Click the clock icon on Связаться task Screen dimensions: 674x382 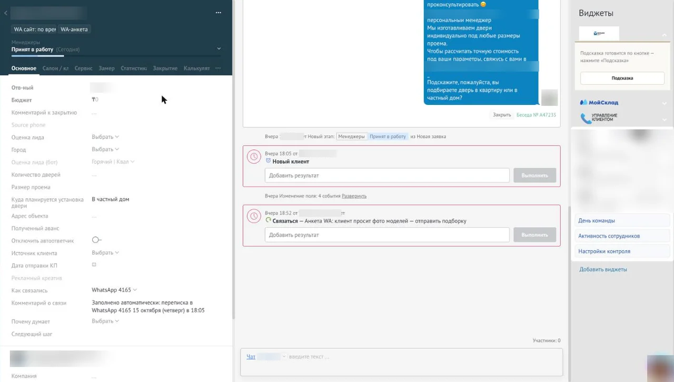click(254, 216)
